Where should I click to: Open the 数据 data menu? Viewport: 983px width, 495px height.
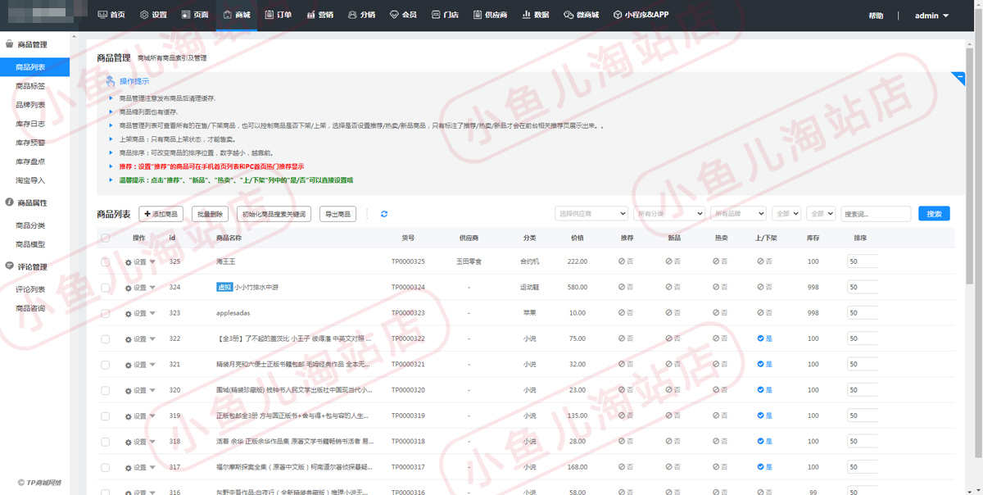click(536, 15)
